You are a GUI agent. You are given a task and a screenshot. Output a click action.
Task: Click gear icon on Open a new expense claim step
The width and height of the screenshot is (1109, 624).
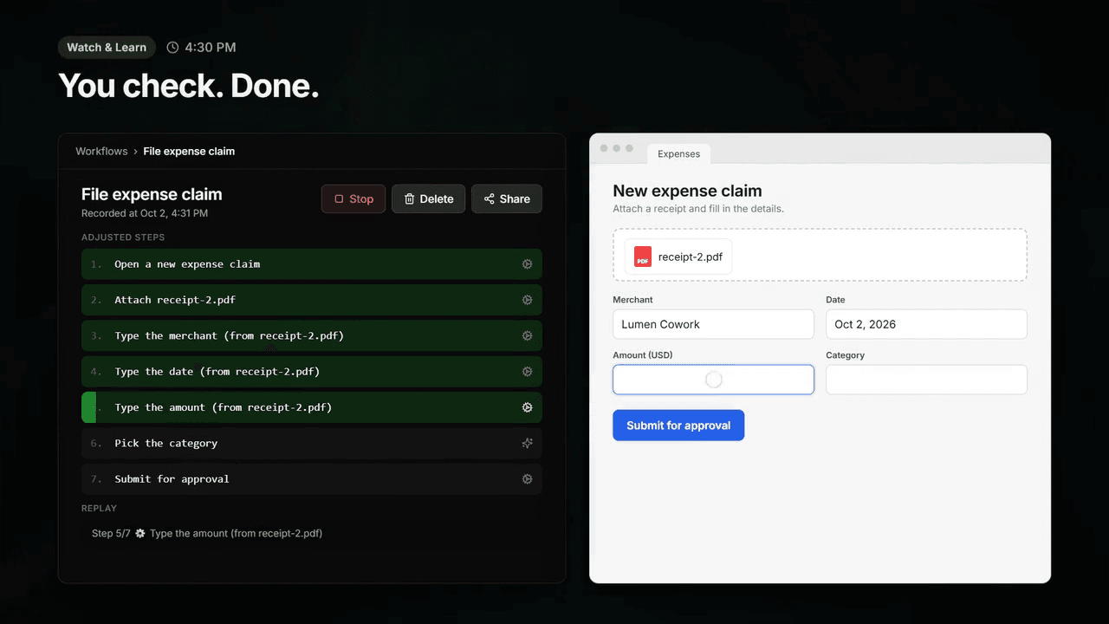click(x=527, y=264)
